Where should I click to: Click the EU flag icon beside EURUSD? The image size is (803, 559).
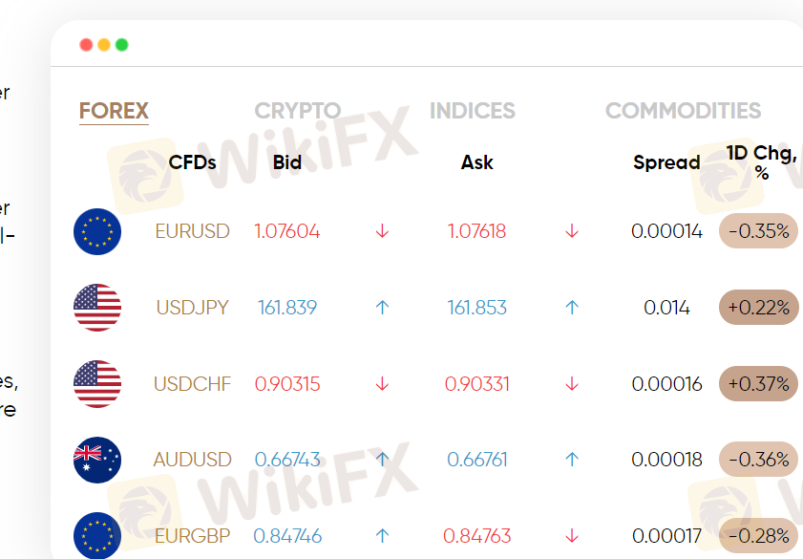point(97,231)
